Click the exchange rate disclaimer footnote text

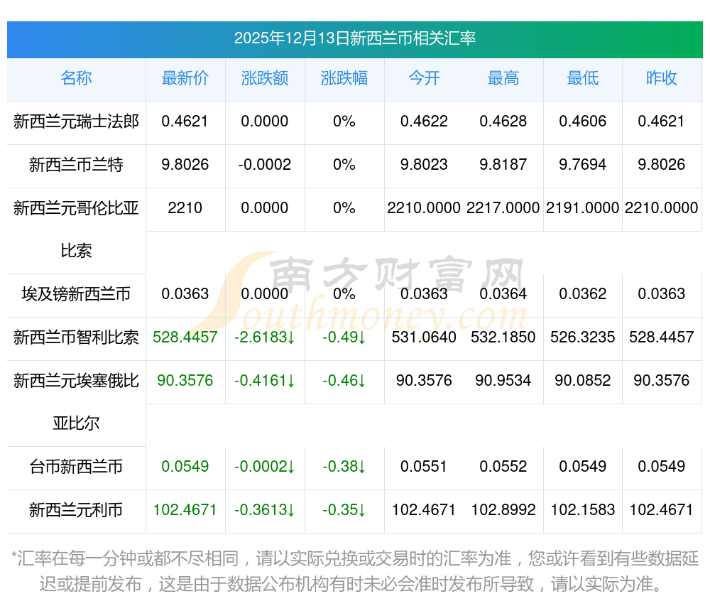pyautogui.click(x=354, y=571)
